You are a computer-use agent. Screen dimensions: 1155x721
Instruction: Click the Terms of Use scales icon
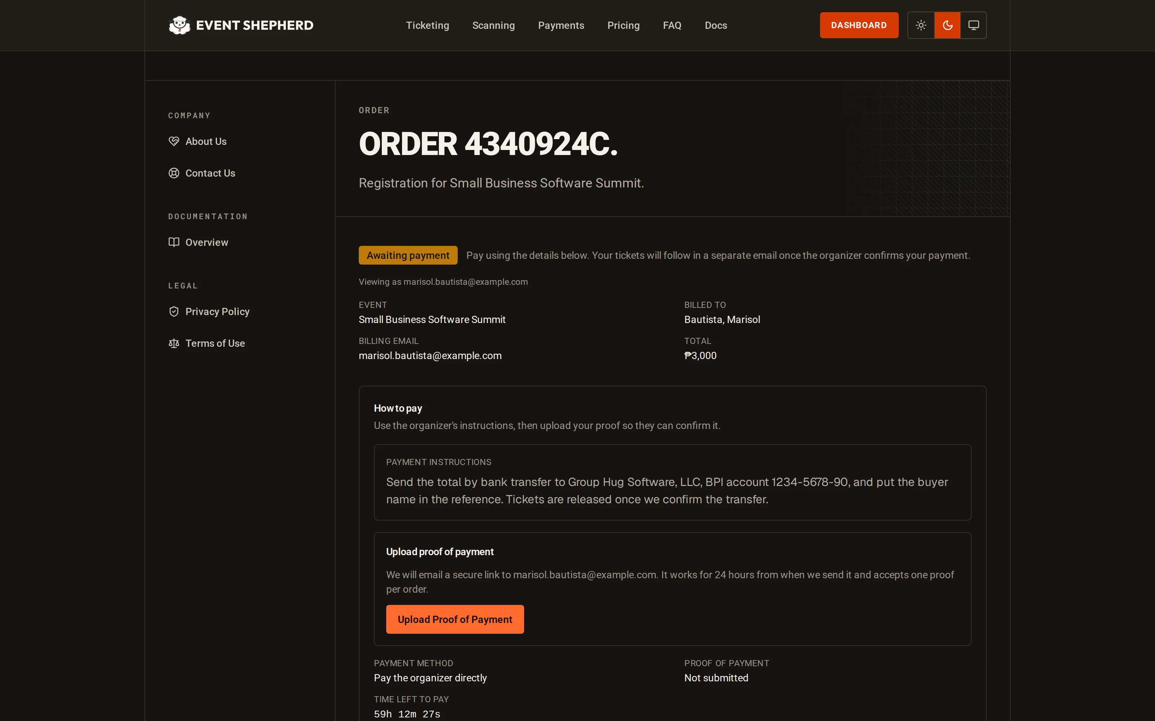[174, 343]
